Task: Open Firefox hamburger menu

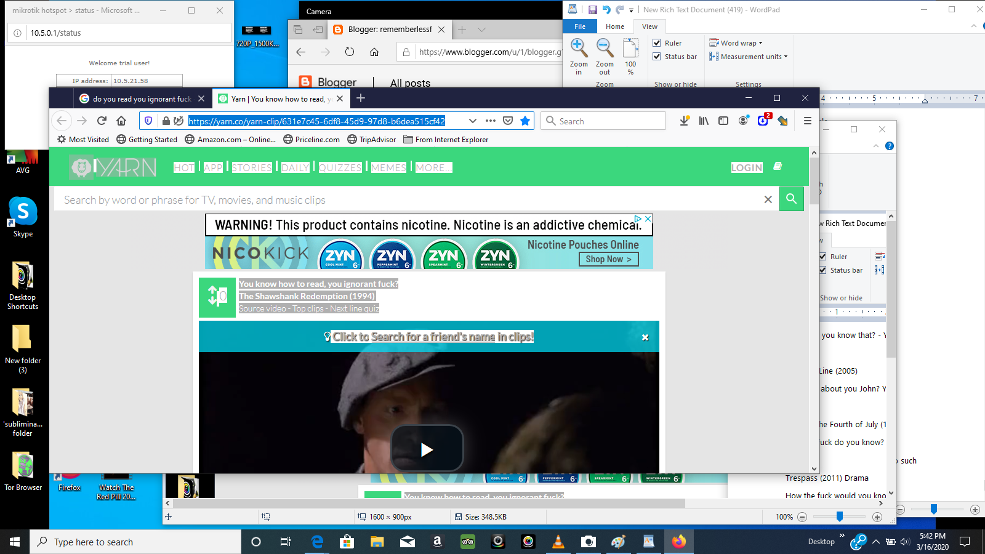Action: [x=808, y=121]
